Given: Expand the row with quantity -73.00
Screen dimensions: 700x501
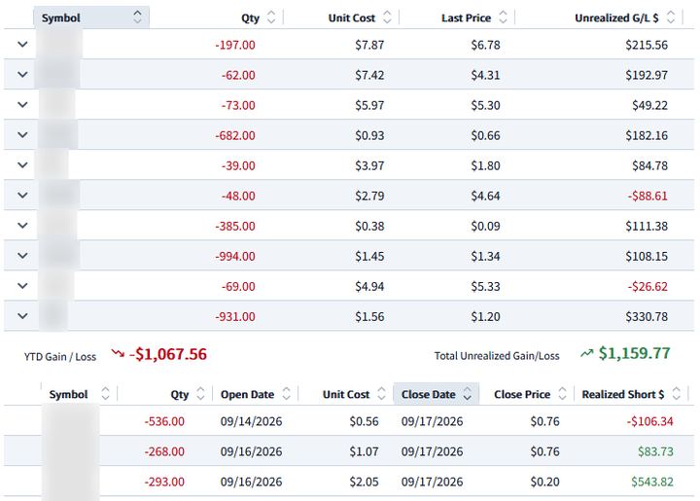Looking at the screenshot, I should tap(22, 104).
